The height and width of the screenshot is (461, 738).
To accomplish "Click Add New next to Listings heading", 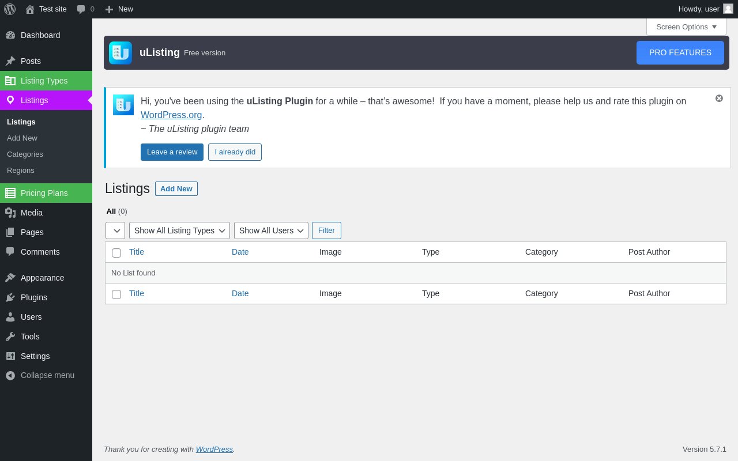I will (x=176, y=189).
